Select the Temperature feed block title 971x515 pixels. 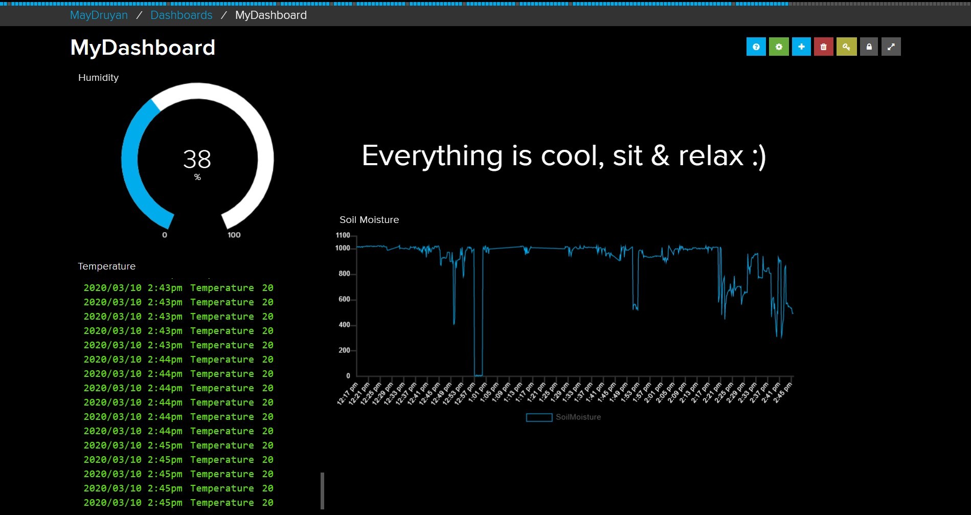[x=106, y=266]
